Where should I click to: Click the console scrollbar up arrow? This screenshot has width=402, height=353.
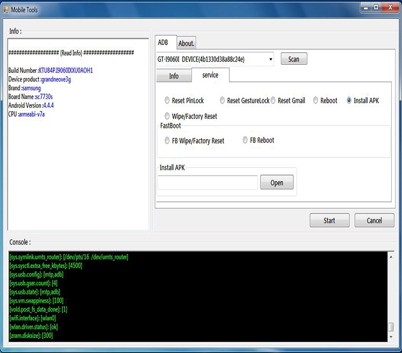pos(391,257)
